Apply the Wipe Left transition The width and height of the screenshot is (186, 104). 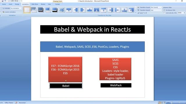[76, 10]
